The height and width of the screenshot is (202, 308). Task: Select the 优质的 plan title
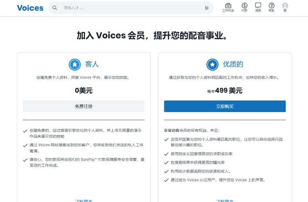(233, 64)
